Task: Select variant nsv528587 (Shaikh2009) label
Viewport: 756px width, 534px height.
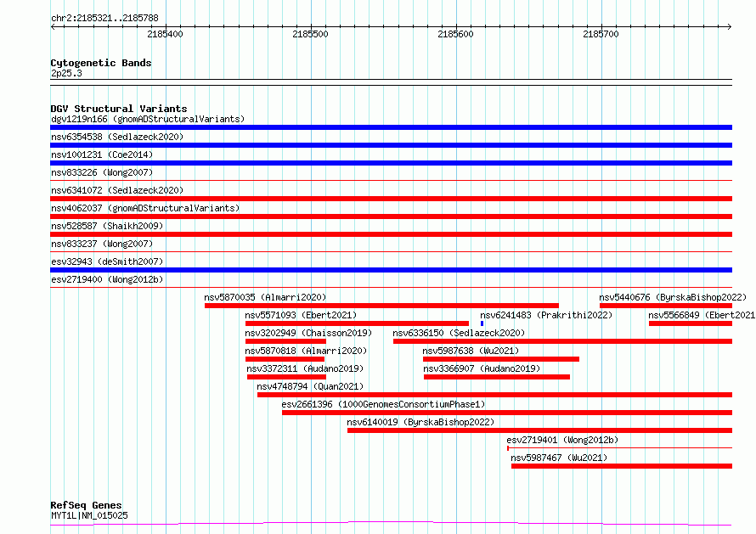Action: coord(107,226)
